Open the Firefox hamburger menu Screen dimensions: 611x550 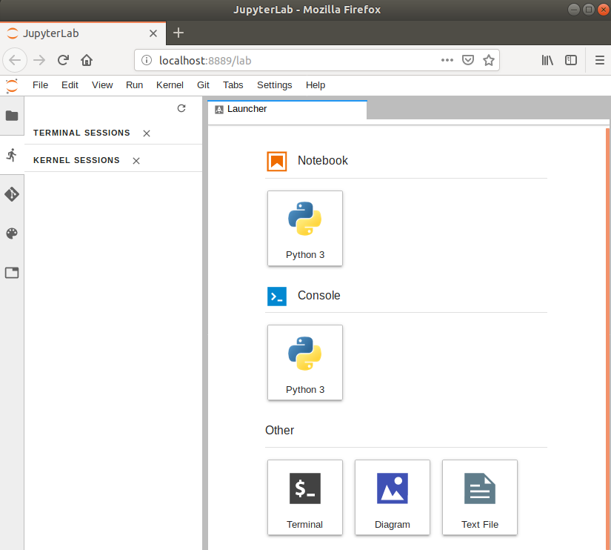point(600,60)
